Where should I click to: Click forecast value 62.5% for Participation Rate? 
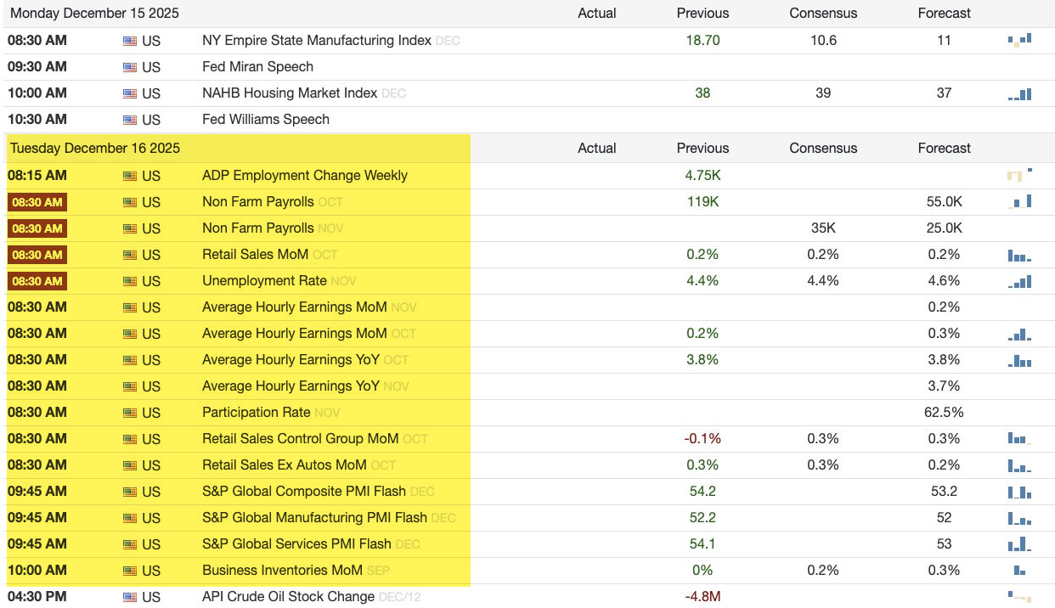944,412
